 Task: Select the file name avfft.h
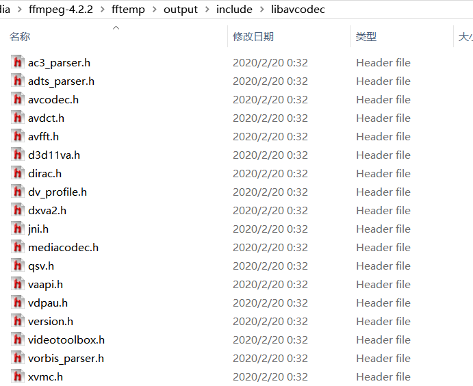(x=43, y=137)
